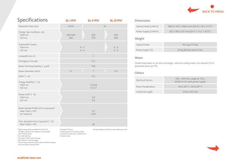The image size is (228, 161).
Task: Click the Beam Diameter (mm) row label
Action: click(29, 71)
